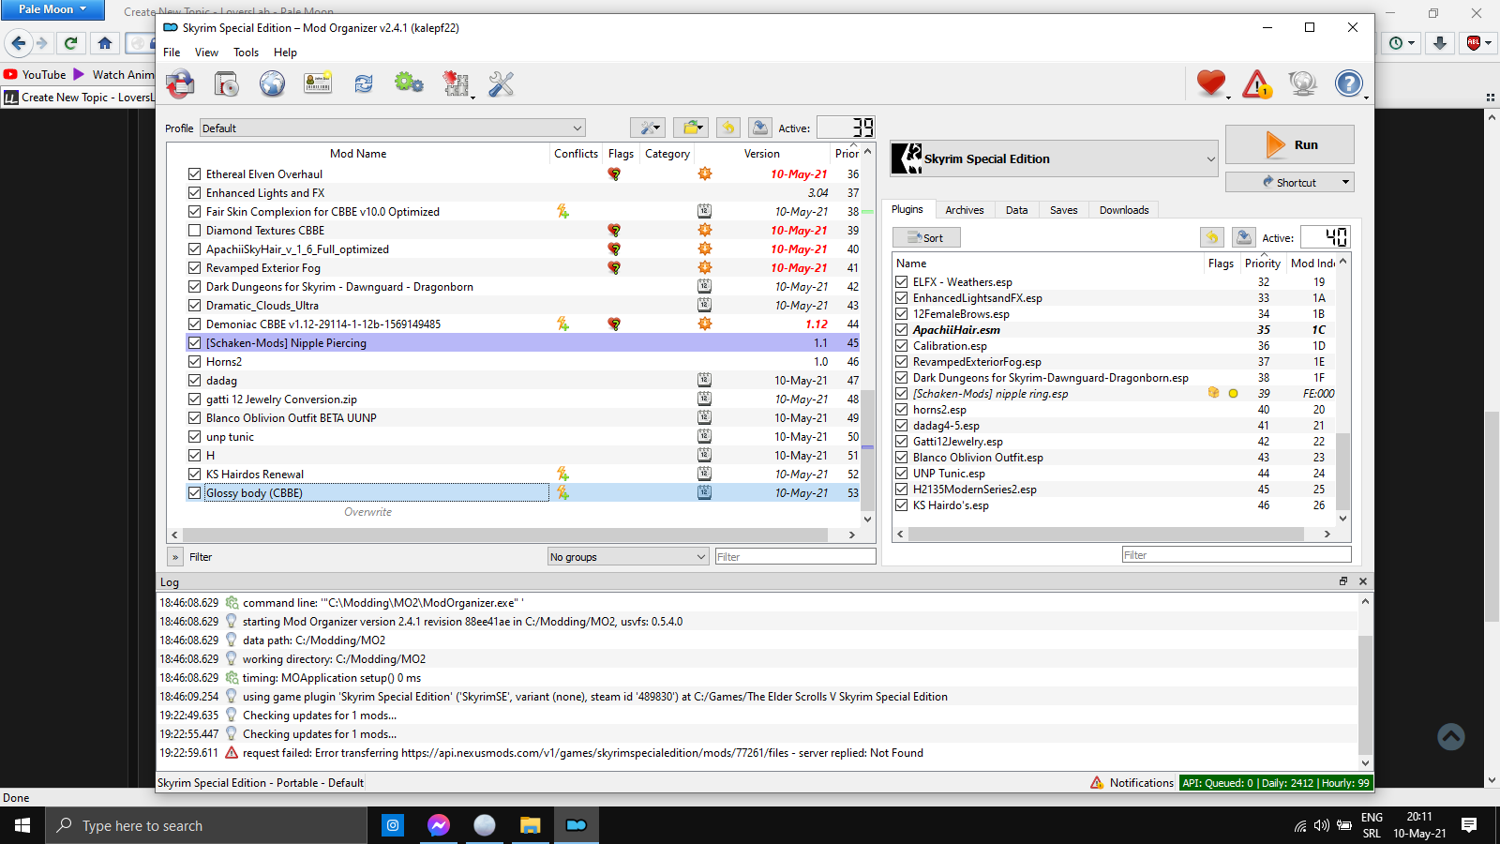
Task: Uncheck the ELFX - Weathers.esp plugin
Action: click(x=901, y=282)
